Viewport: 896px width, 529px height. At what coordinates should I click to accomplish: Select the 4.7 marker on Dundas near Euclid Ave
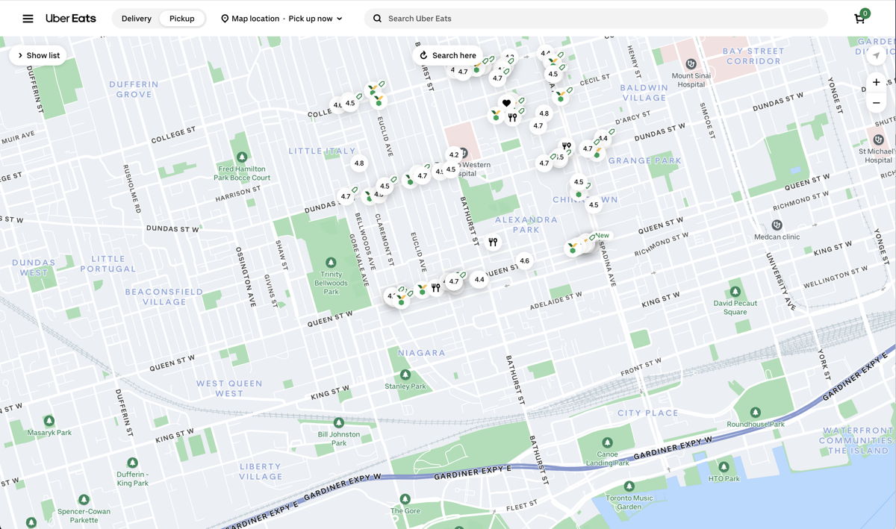pyautogui.click(x=423, y=176)
